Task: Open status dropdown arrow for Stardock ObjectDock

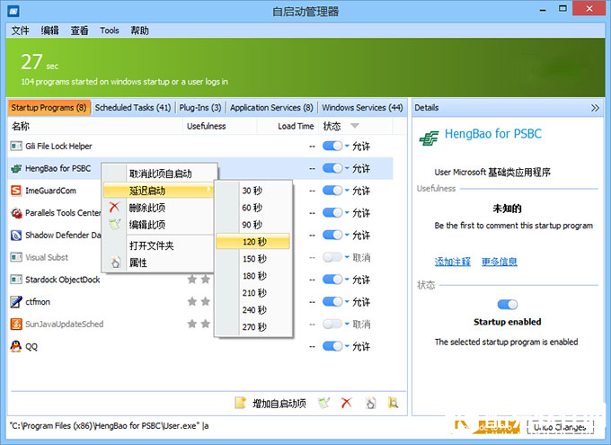Action: pos(347,280)
